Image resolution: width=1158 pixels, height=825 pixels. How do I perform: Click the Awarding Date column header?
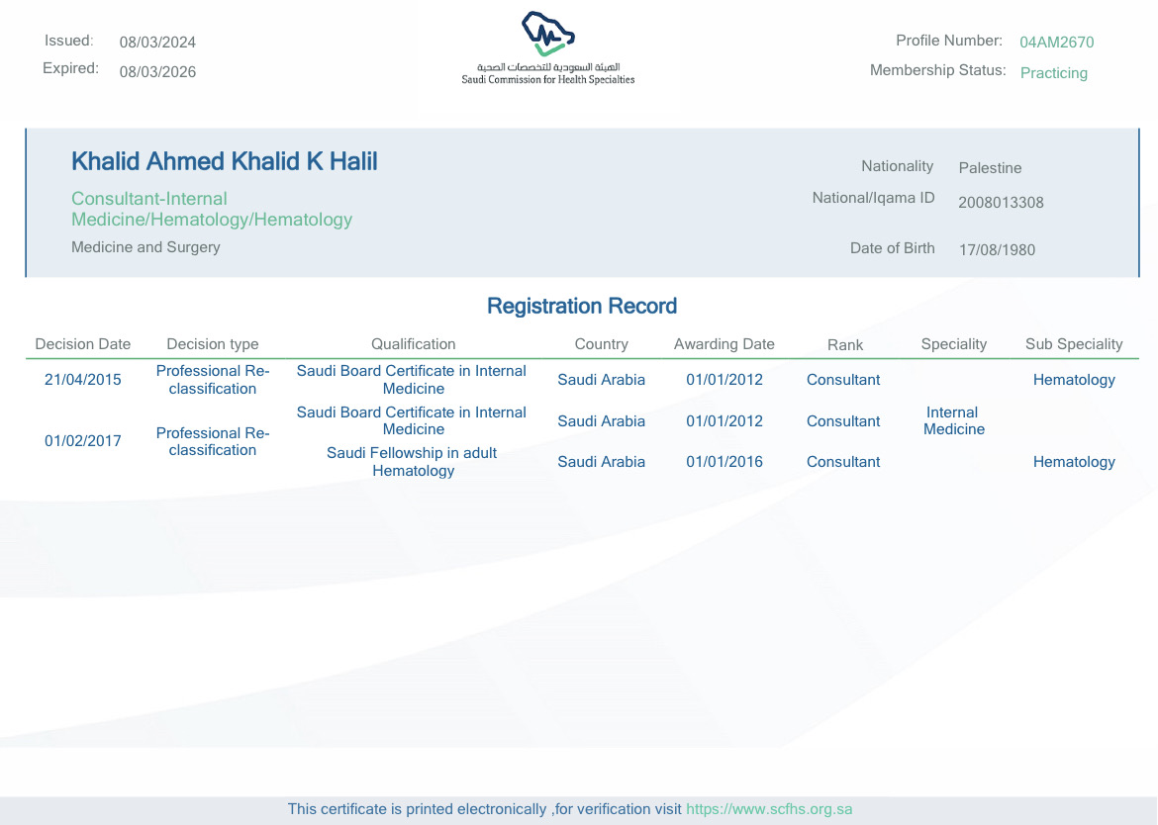pyautogui.click(x=724, y=344)
